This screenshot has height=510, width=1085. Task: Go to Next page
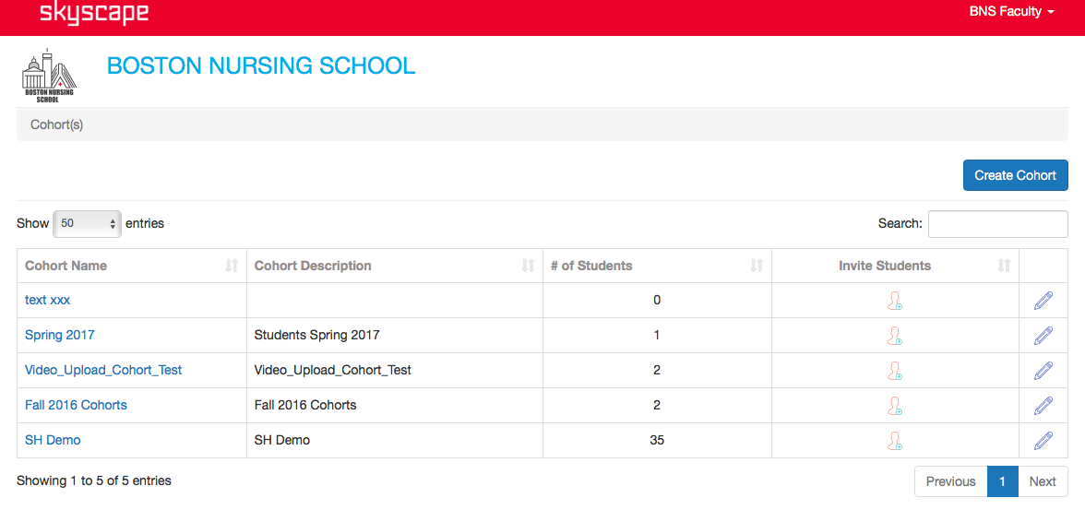click(x=1043, y=481)
